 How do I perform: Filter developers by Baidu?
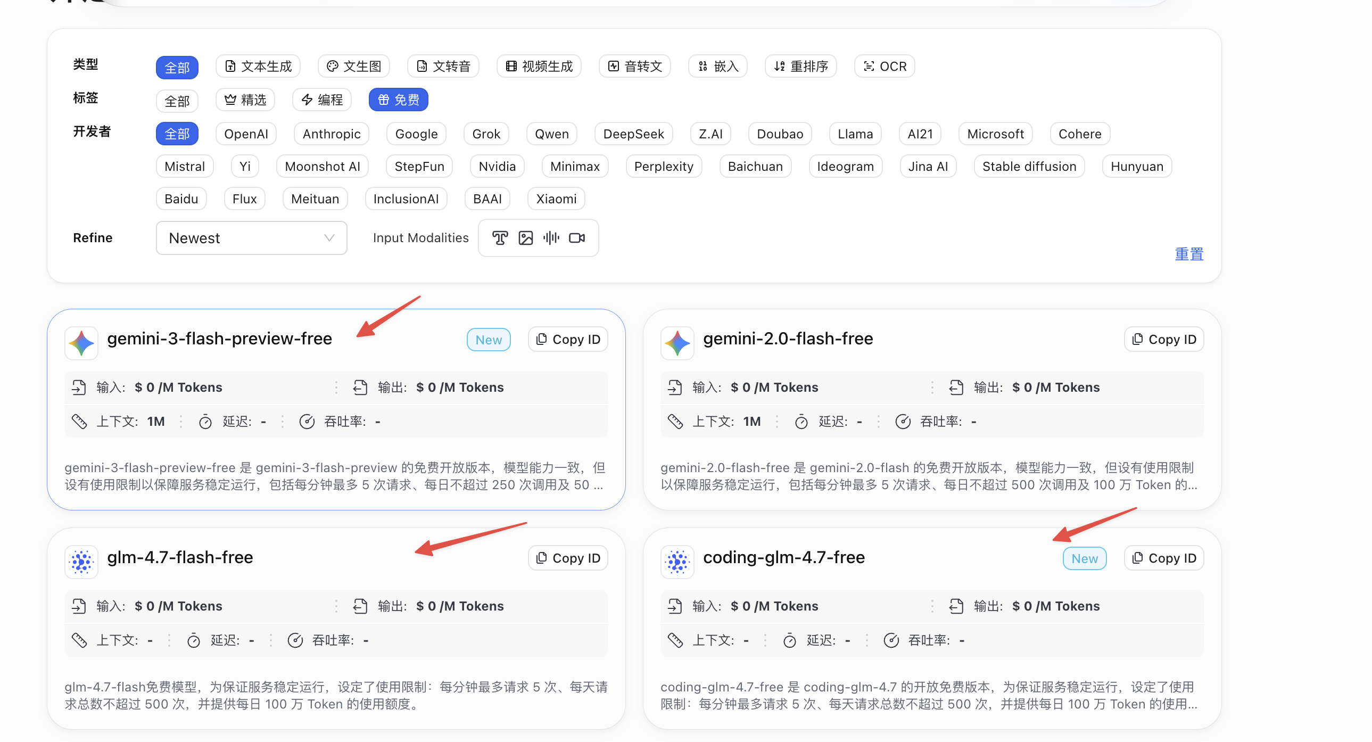(x=181, y=199)
